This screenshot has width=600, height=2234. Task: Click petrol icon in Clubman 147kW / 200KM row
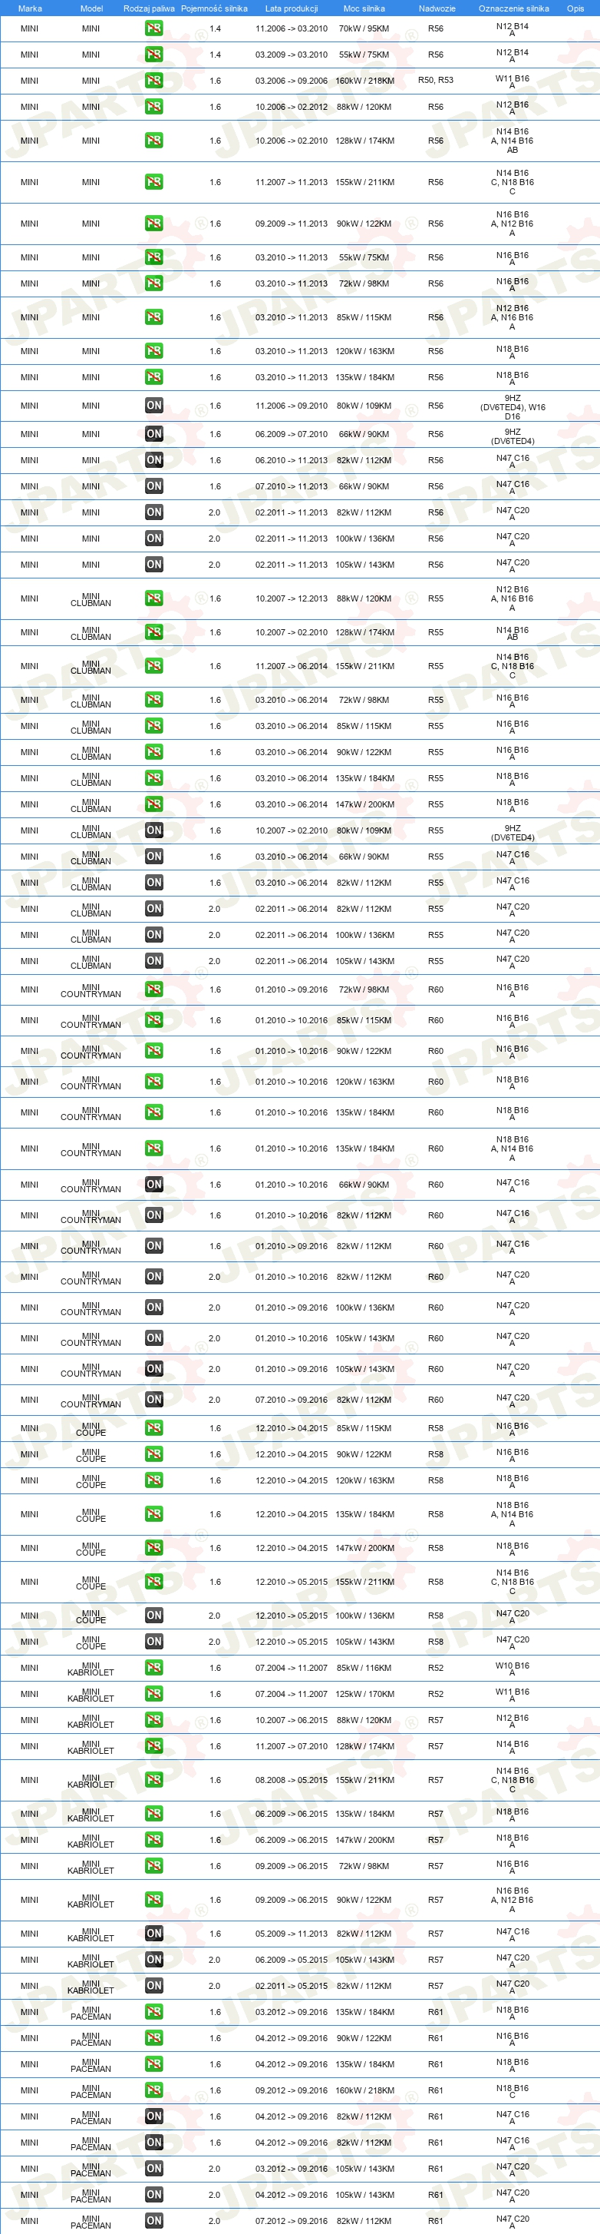tap(154, 805)
